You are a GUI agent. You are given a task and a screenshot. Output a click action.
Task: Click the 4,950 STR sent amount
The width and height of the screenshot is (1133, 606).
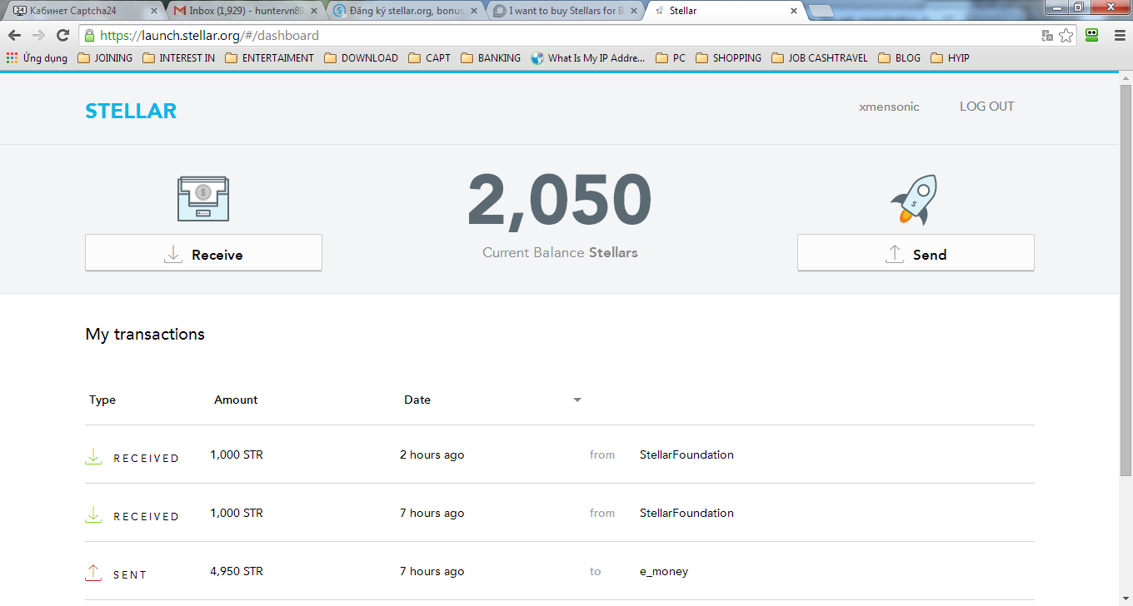pyautogui.click(x=237, y=572)
